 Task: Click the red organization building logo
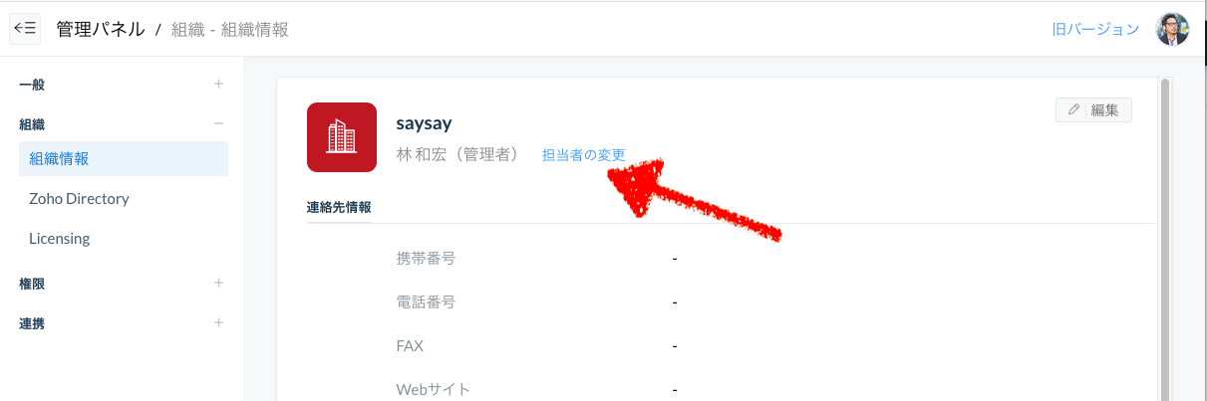click(342, 137)
